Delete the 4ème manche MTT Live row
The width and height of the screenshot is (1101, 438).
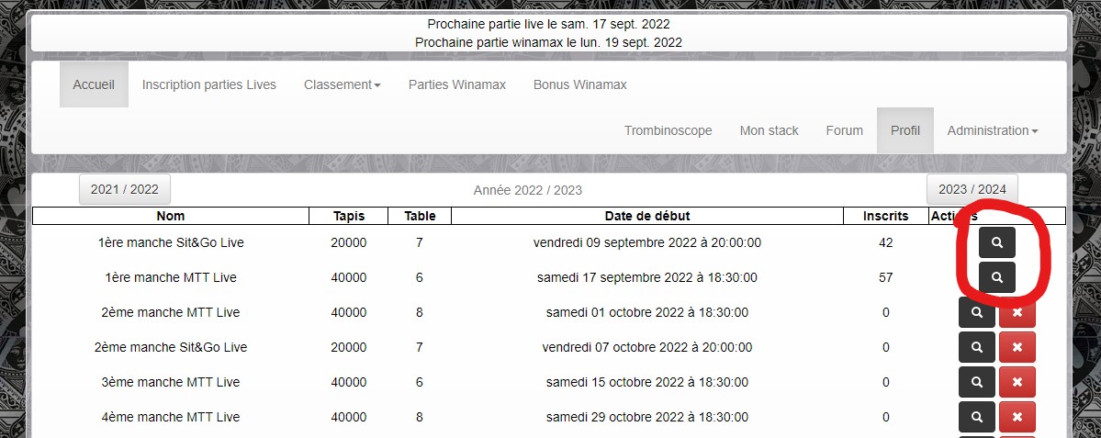(1017, 417)
